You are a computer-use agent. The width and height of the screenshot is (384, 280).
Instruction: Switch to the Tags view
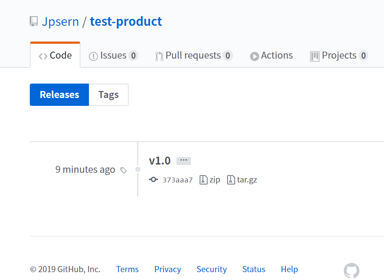click(x=108, y=94)
